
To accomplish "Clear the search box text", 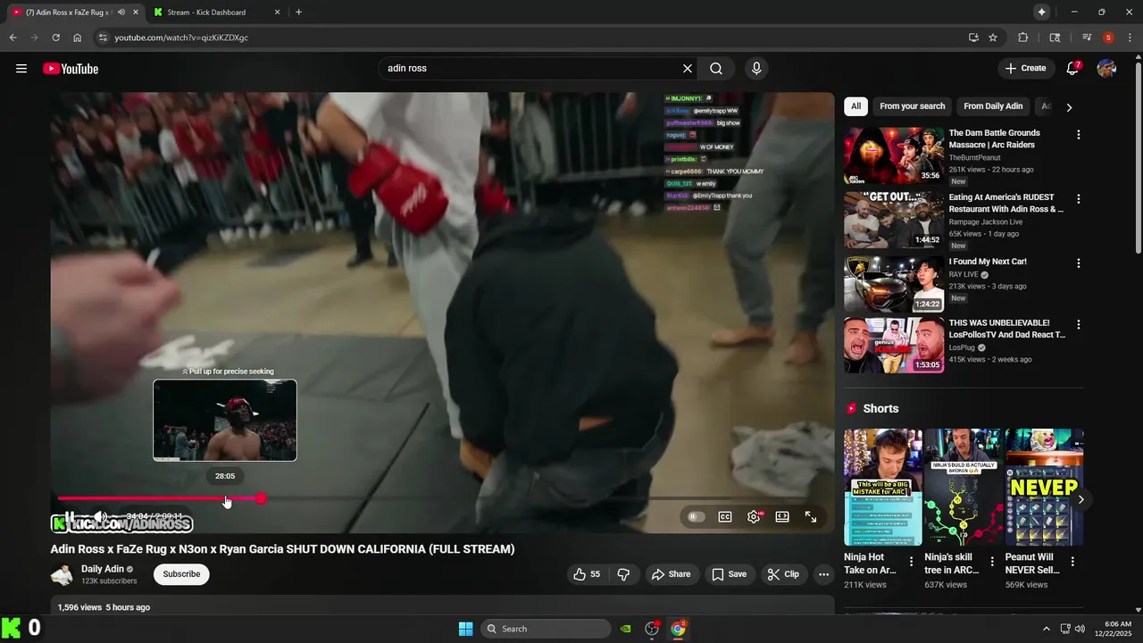I will click(688, 69).
